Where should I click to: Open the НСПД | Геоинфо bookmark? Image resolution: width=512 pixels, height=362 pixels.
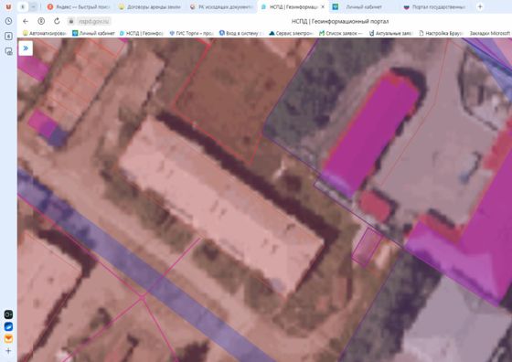coord(142,33)
